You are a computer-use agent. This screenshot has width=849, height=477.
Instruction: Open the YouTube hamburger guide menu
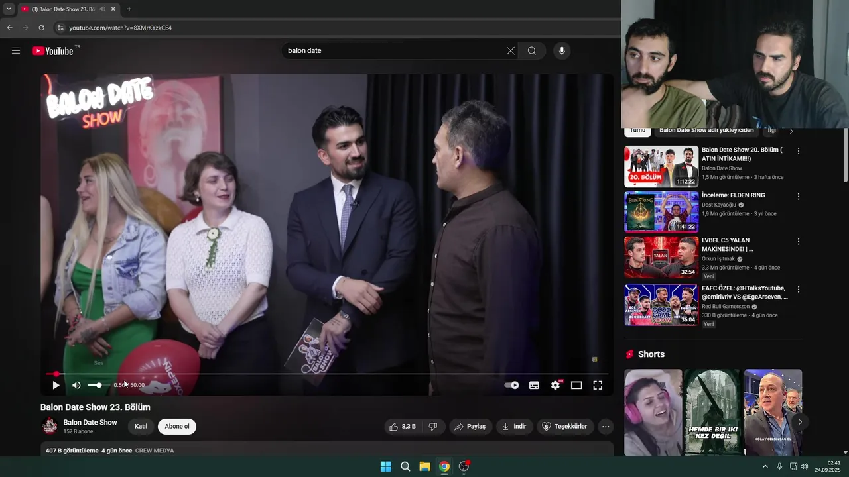coord(16,50)
